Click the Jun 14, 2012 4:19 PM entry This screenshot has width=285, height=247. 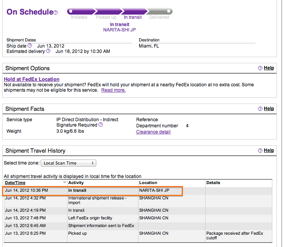point(25,210)
